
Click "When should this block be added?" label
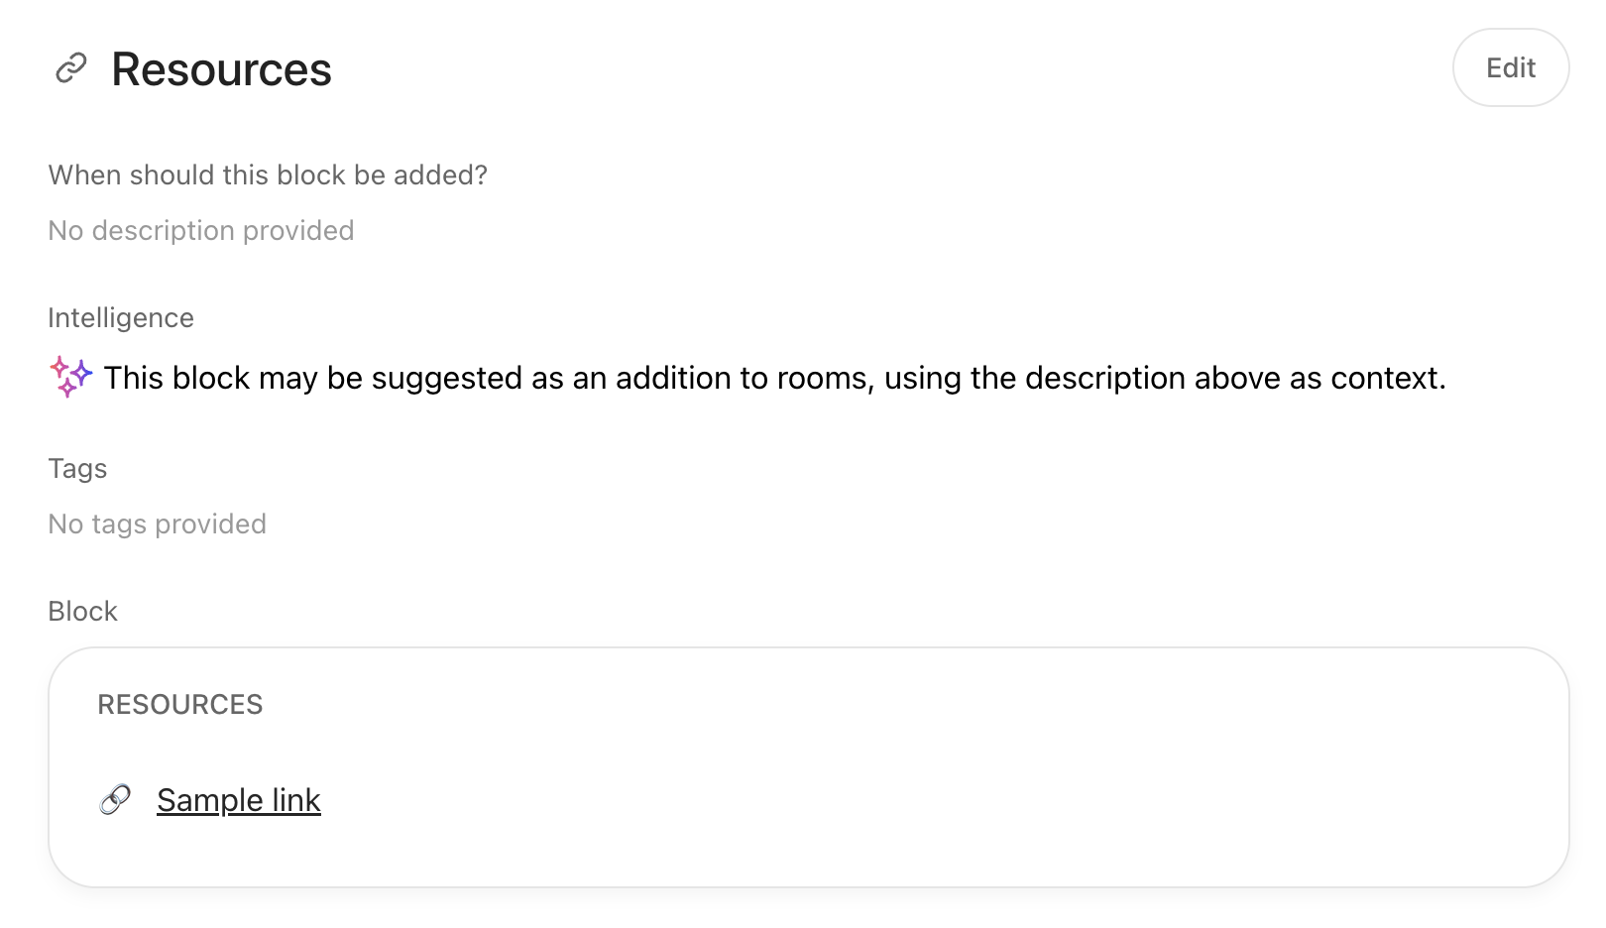click(x=268, y=174)
